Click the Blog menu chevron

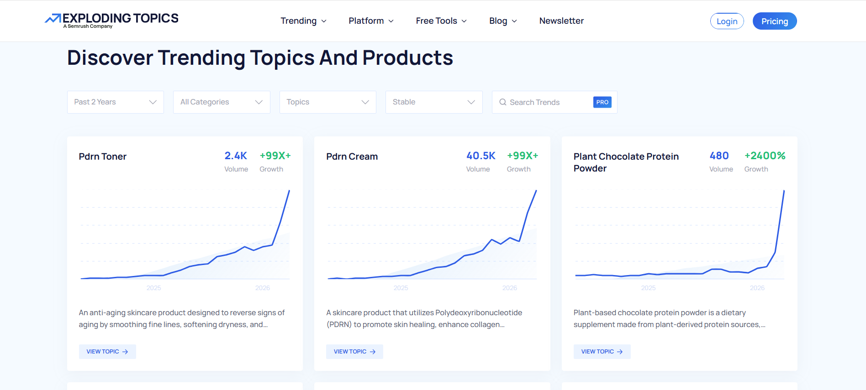click(514, 21)
